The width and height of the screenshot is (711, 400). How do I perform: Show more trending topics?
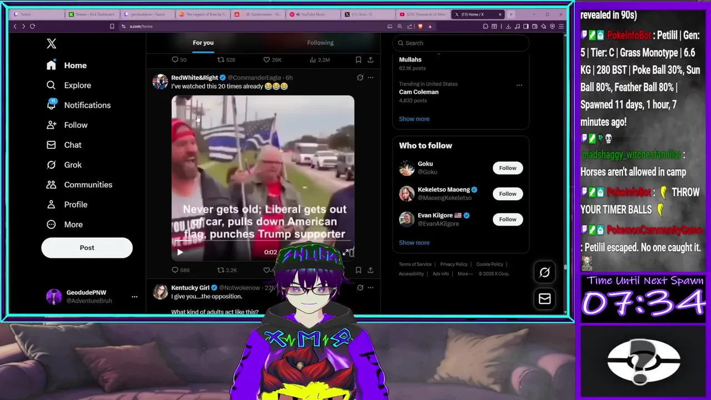click(x=414, y=119)
